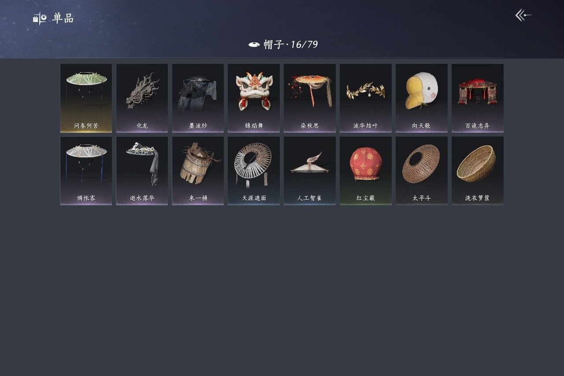Click the 帽子·16/79 category header
564x376 pixels.
[291, 44]
